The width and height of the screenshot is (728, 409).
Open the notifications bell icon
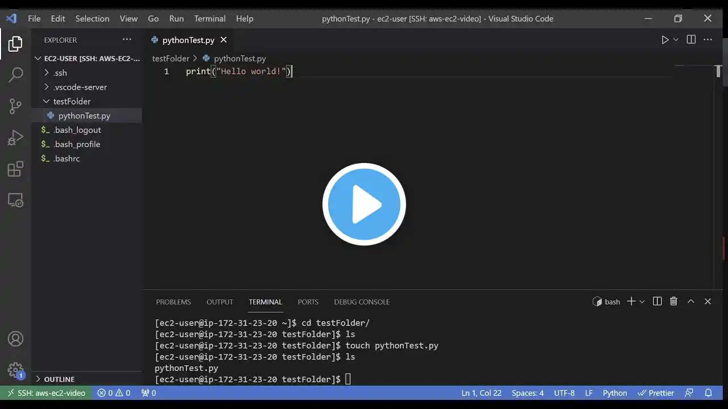point(709,393)
